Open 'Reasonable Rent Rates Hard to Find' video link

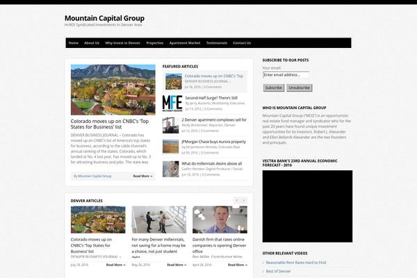296,263
